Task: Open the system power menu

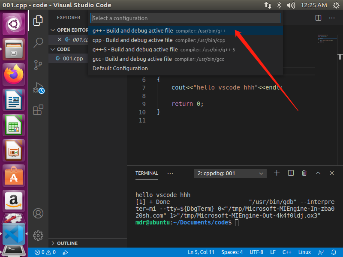Action: [x=336, y=5]
